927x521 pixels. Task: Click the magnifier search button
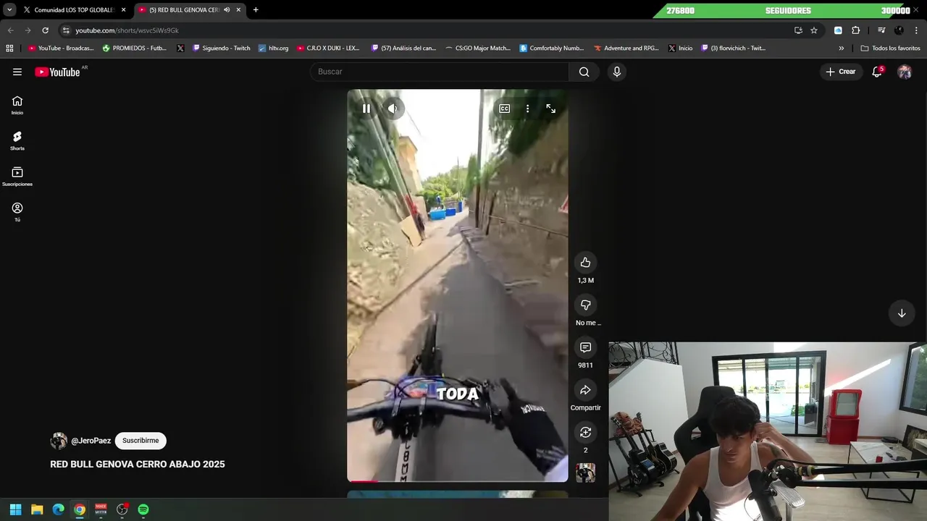coord(584,72)
